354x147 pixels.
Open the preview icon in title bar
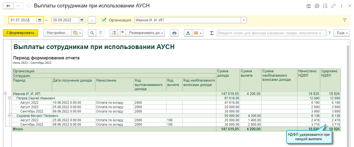pos(325,6)
